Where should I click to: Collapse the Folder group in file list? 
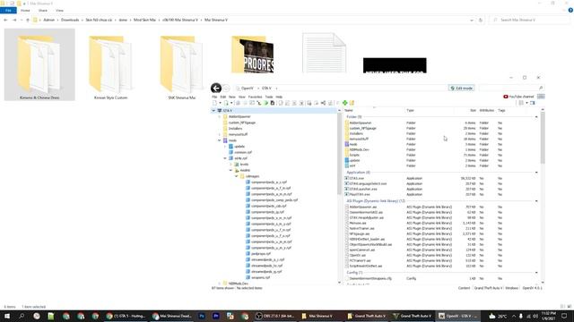536,117
